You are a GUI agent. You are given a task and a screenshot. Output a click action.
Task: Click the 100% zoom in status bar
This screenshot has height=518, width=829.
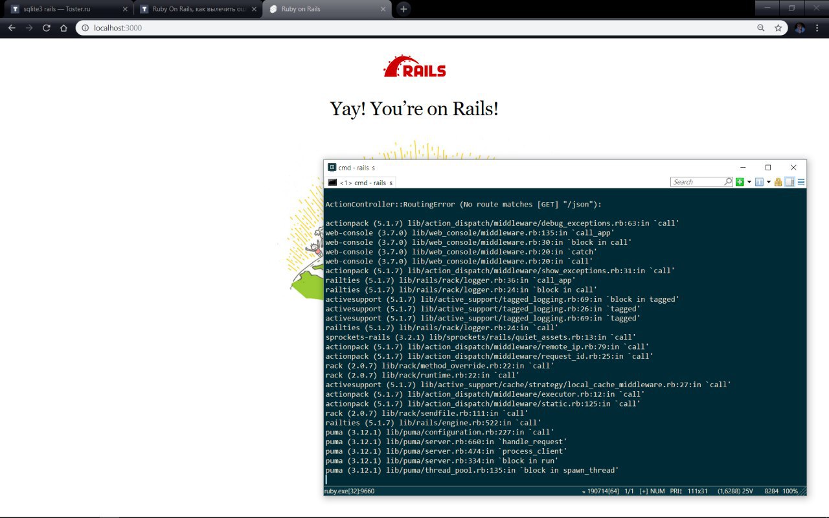(x=790, y=491)
